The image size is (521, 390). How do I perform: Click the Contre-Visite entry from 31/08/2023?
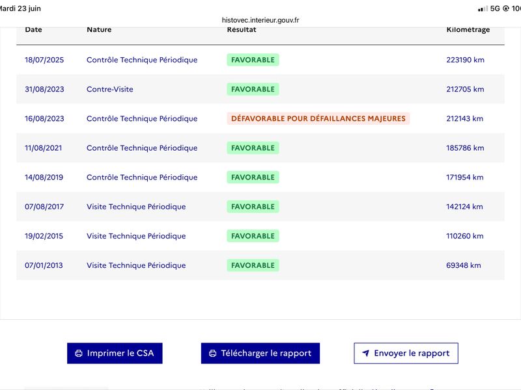click(109, 89)
